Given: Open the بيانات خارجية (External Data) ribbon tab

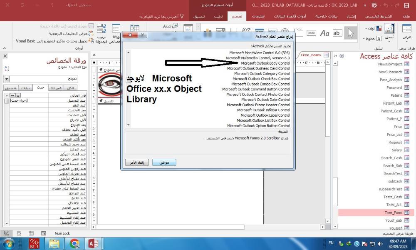Looking at the screenshot, I should click(326, 17).
